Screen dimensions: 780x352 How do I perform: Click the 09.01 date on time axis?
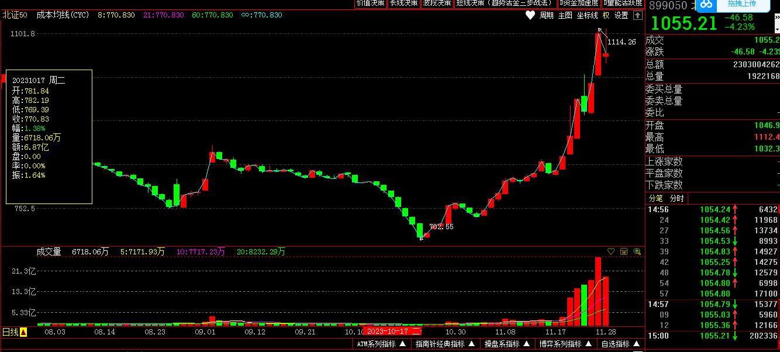tap(205, 332)
